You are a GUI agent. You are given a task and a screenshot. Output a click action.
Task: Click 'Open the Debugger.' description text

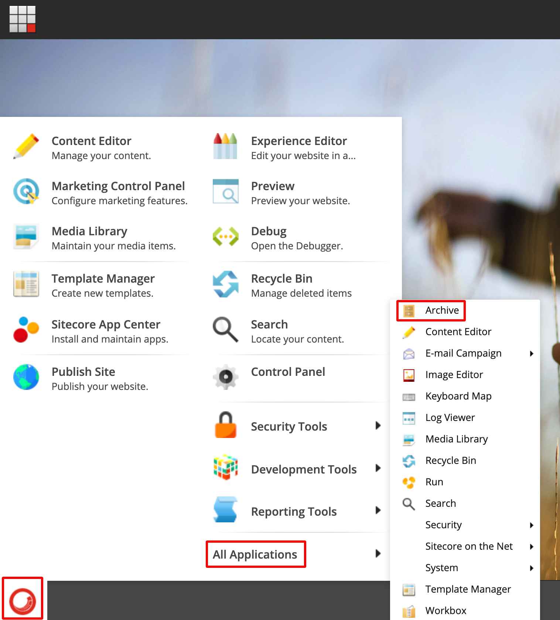[x=297, y=246]
